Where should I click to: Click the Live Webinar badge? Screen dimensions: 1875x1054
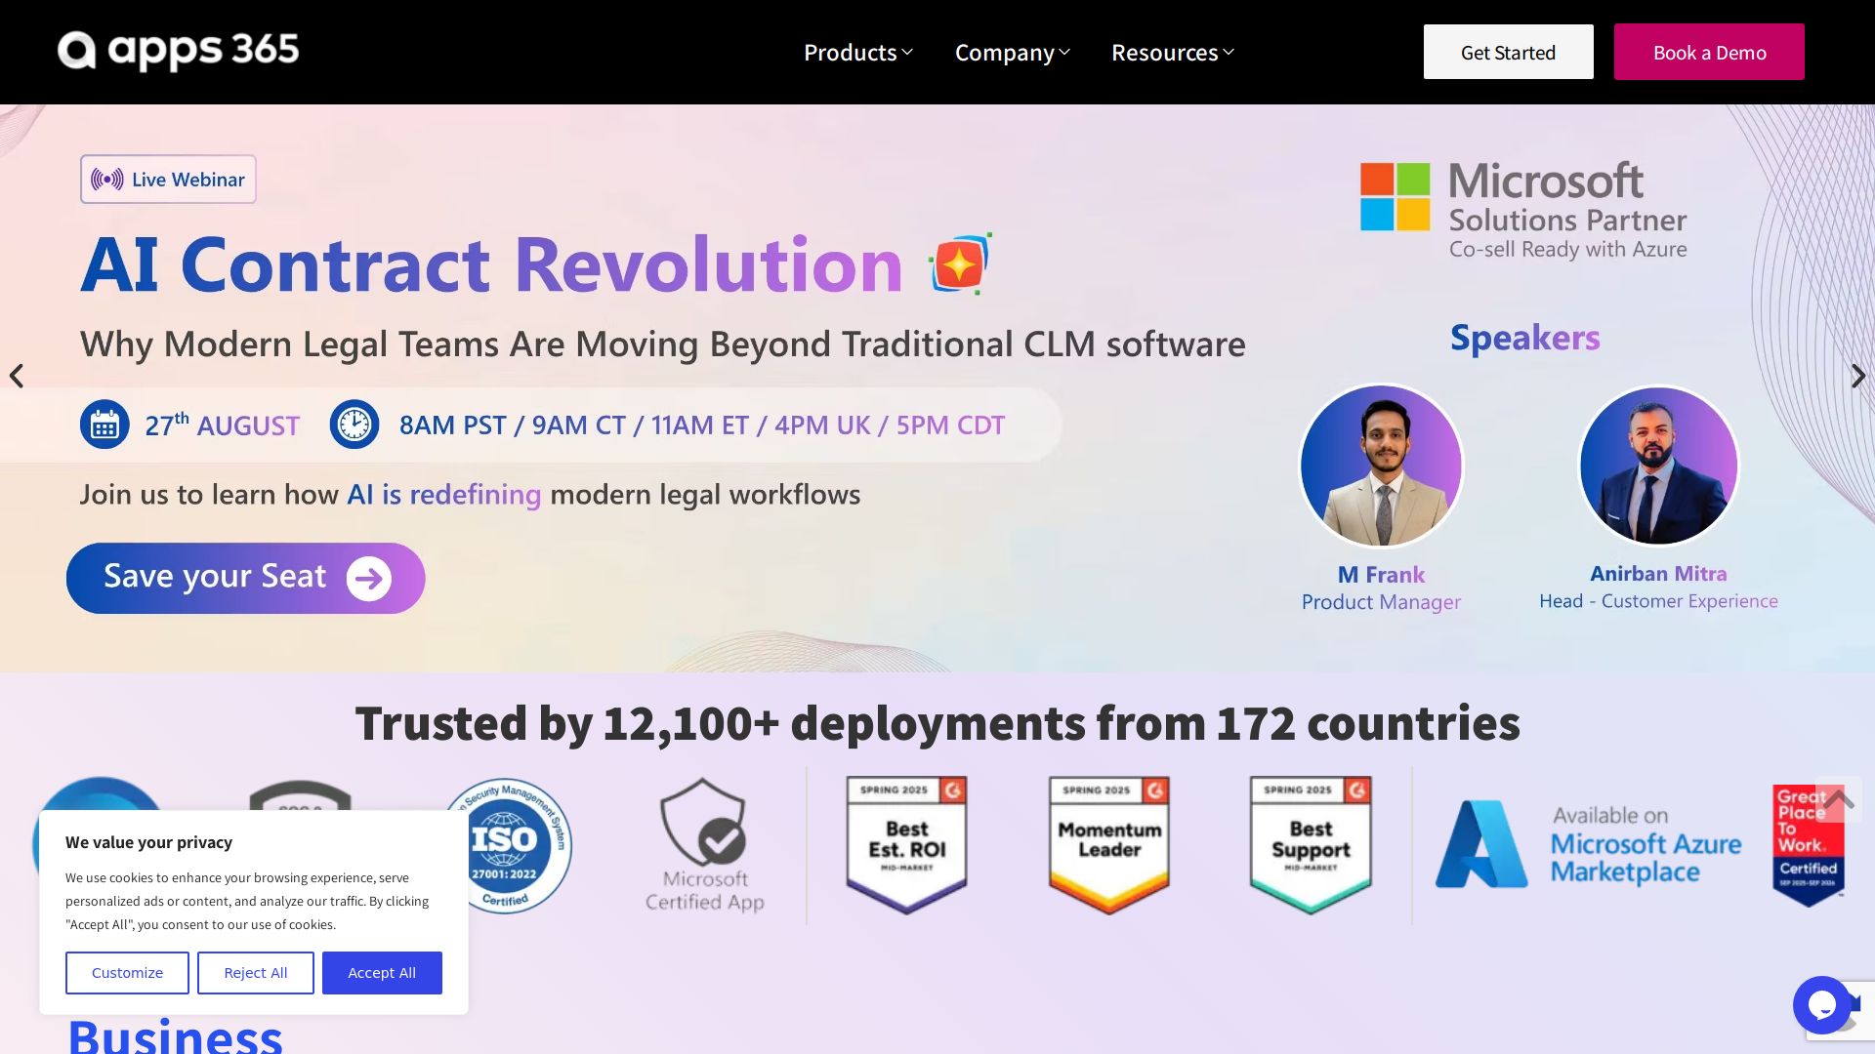pos(168,180)
